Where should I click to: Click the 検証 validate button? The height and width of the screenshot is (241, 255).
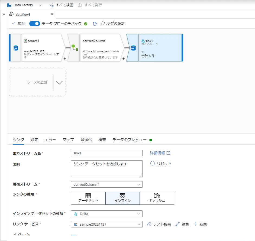[18, 24]
